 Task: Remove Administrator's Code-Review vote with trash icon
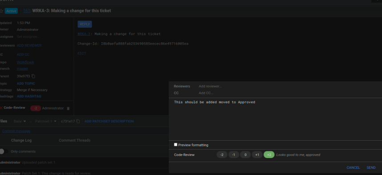(x=68, y=108)
